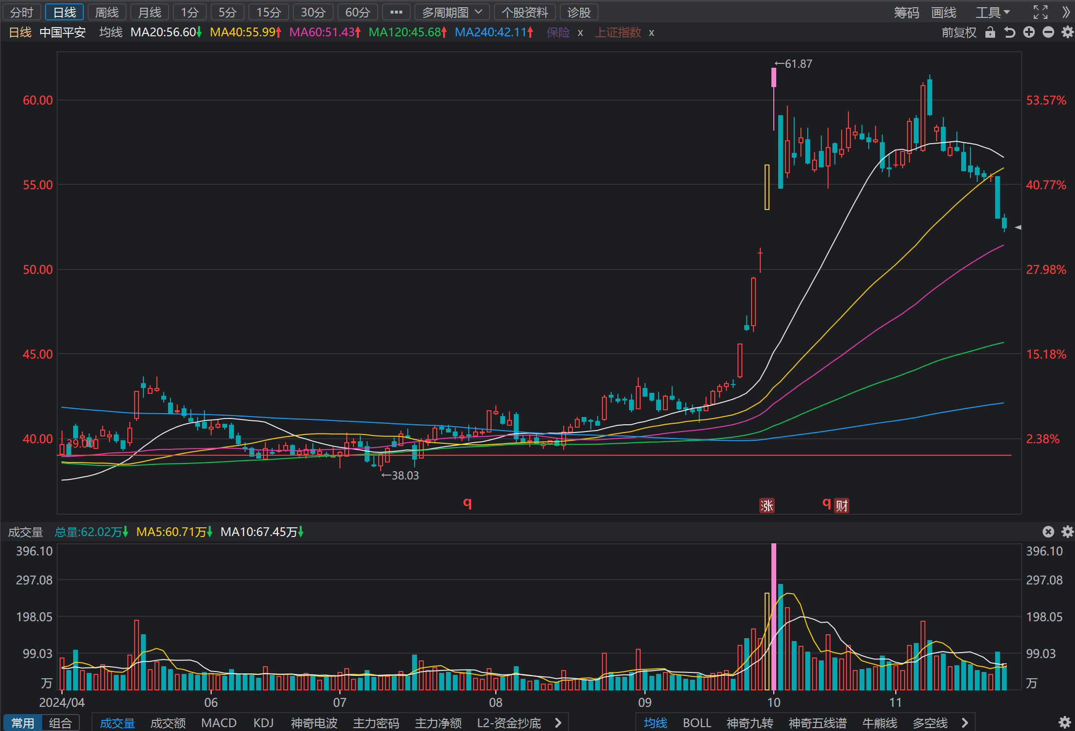Select 神奇电波 indicator
1075x731 pixels.
pos(314,723)
